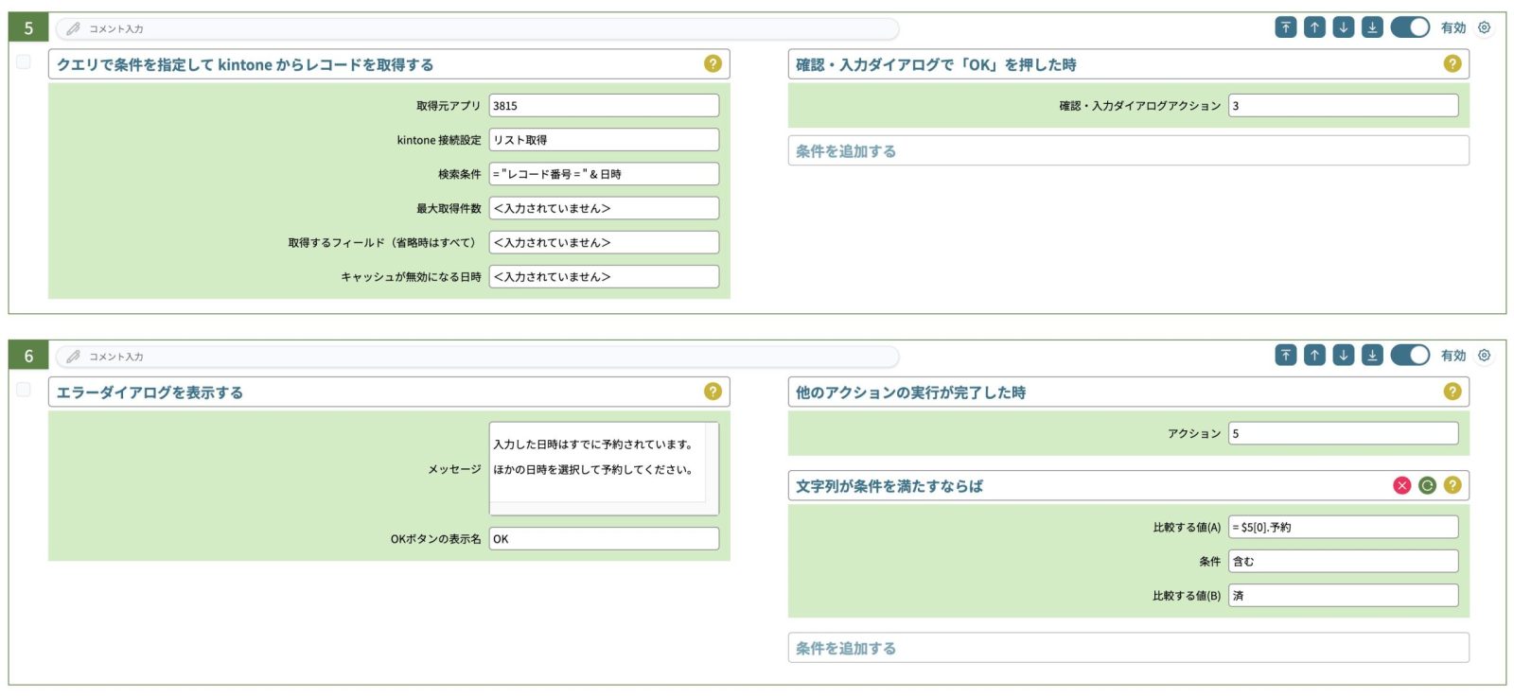Image resolution: width=1514 pixels, height=697 pixels.
Task: Move row 5 up one position
Action: tap(1314, 27)
